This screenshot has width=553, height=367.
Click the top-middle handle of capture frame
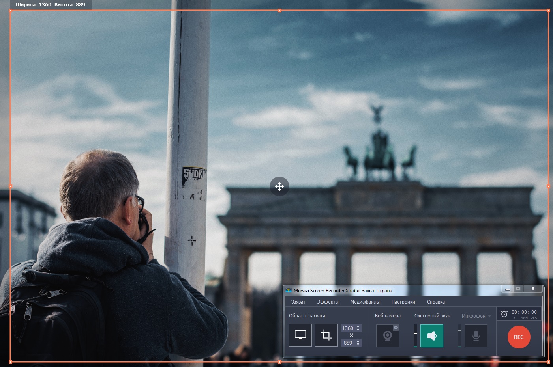(x=279, y=11)
